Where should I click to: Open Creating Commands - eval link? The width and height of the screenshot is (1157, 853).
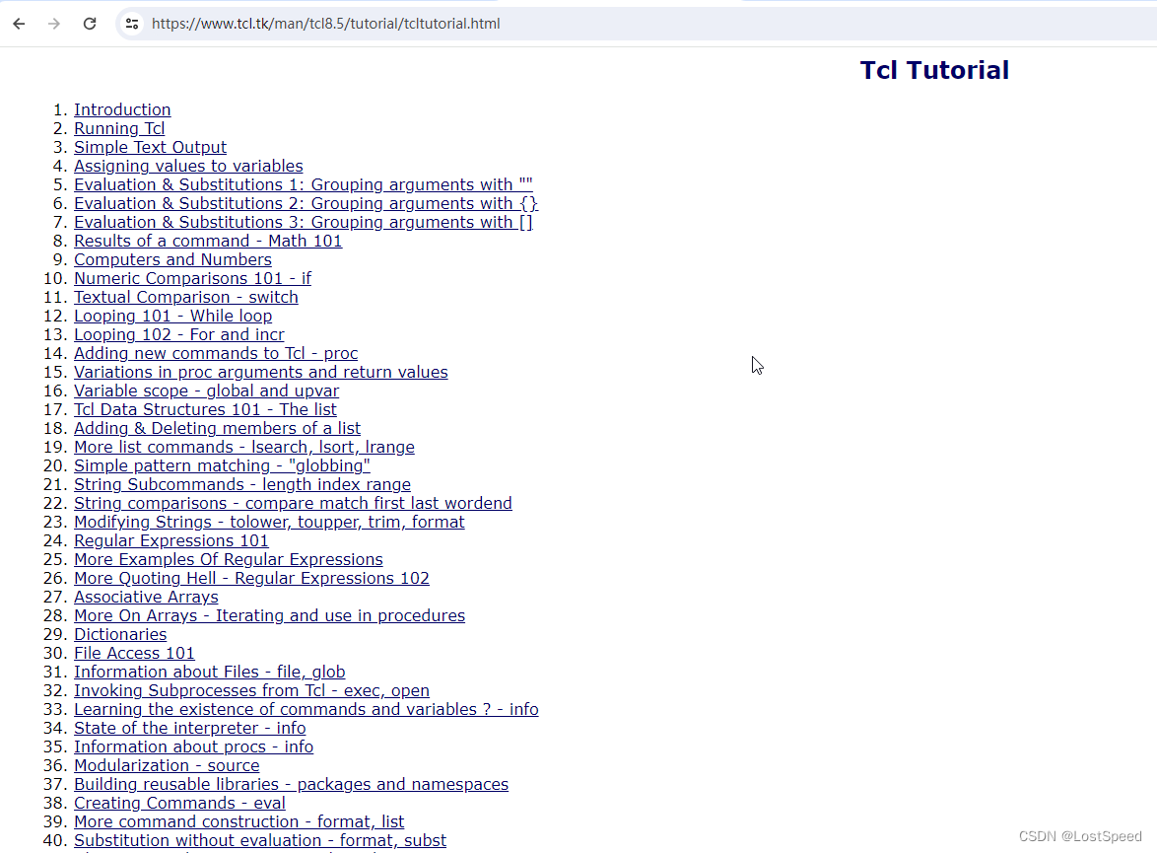point(179,803)
